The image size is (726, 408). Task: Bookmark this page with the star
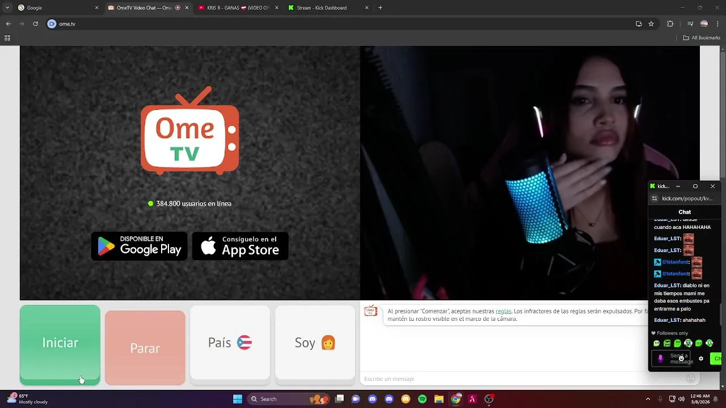click(651, 24)
